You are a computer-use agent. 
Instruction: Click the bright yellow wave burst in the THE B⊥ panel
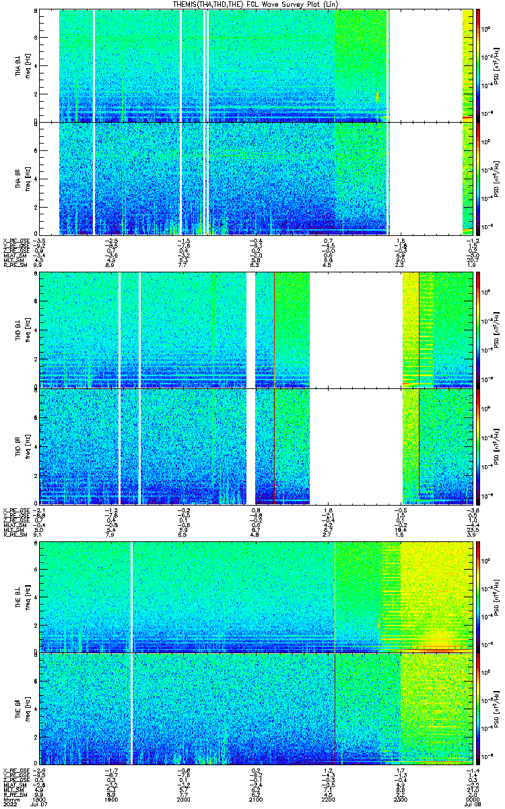click(439, 637)
